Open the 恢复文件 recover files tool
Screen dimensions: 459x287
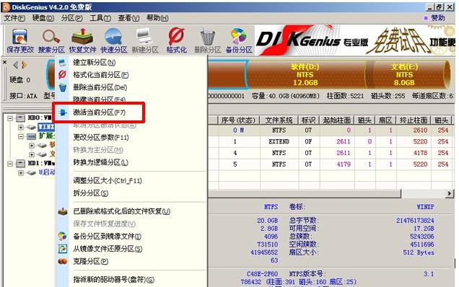coord(82,40)
